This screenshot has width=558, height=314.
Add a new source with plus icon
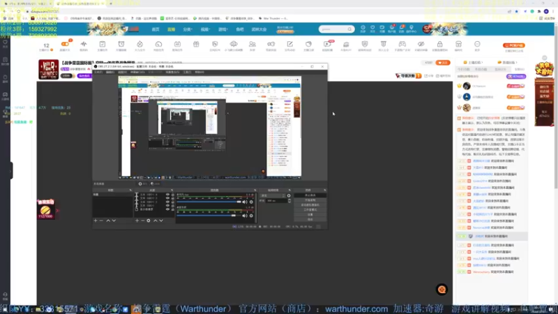(137, 220)
